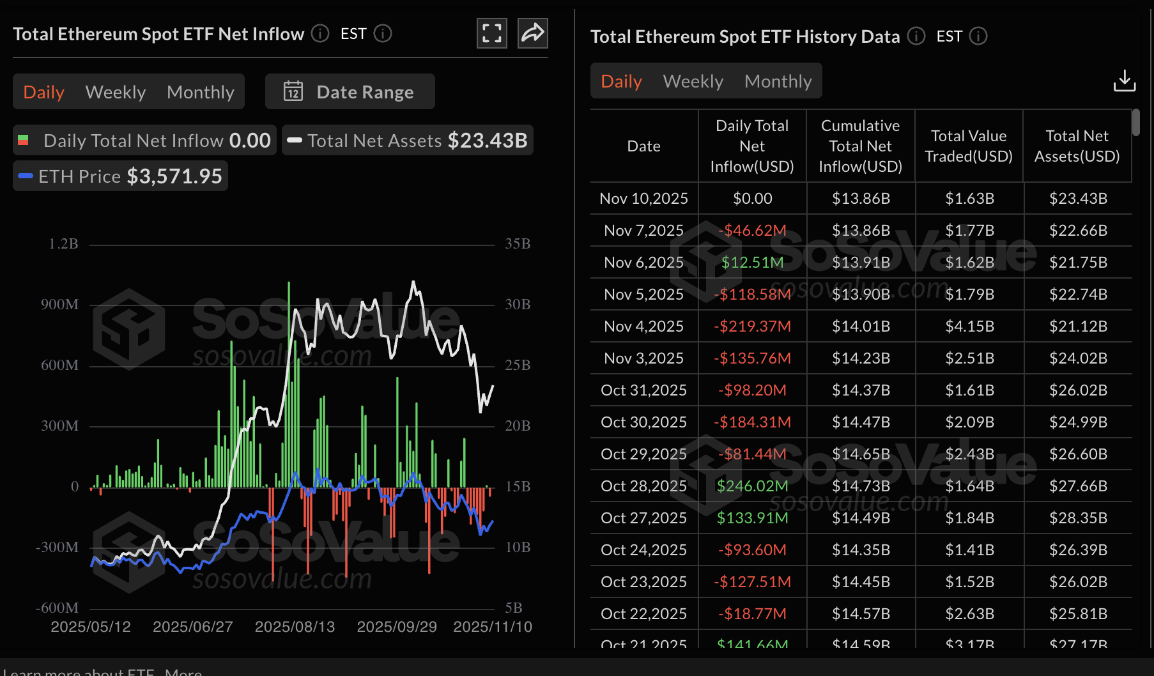1154x676 pixels.
Task: Click the info icon beside Total Ethereum Spot ETF Net Inflow
Action: pos(319,33)
